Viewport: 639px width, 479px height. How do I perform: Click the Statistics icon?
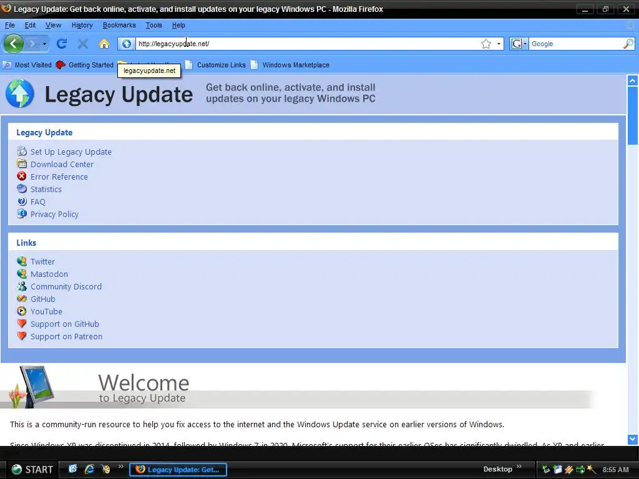[x=22, y=188]
